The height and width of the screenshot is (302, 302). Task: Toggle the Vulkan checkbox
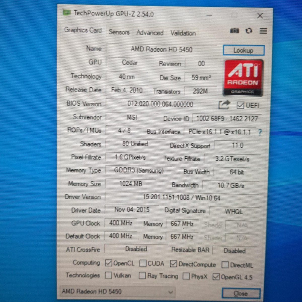[x=108, y=275]
